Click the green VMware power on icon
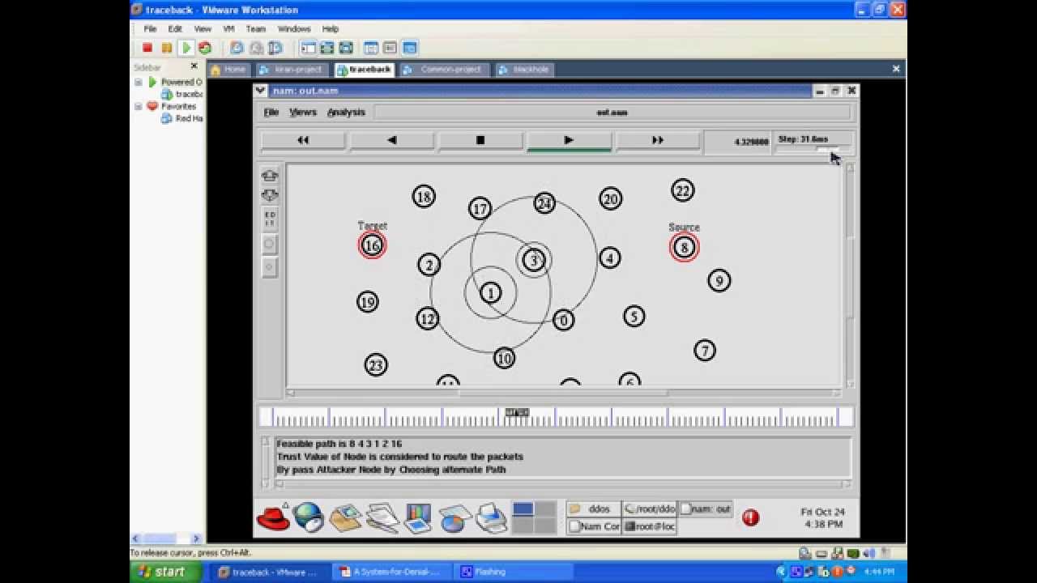 (x=186, y=49)
